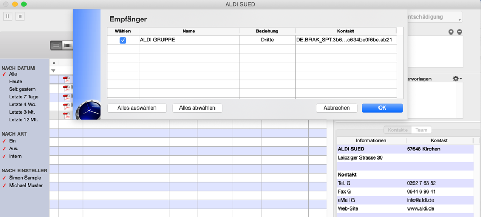This screenshot has height=218, width=482.
Task: Click the NACH DATUM section heading
Action: tap(18, 68)
